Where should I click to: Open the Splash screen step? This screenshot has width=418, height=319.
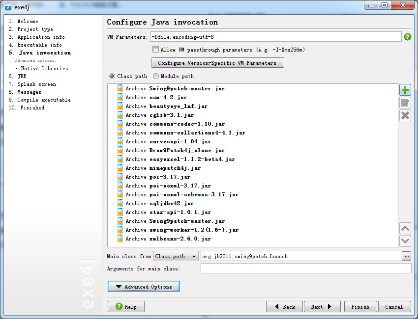[x=36, y=84]
